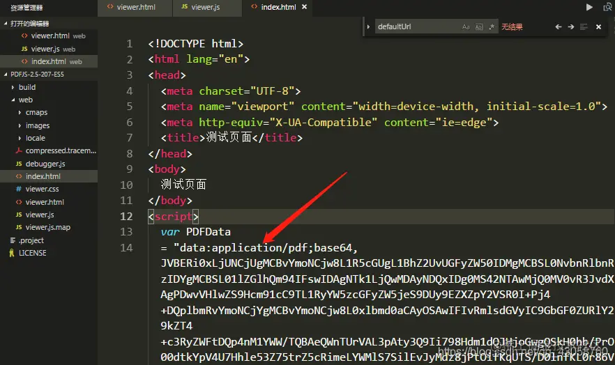Click line number 12 in the gutter
Image resolution: width=615 pixels, height=365 pixels.
click(x=126, y=216)
